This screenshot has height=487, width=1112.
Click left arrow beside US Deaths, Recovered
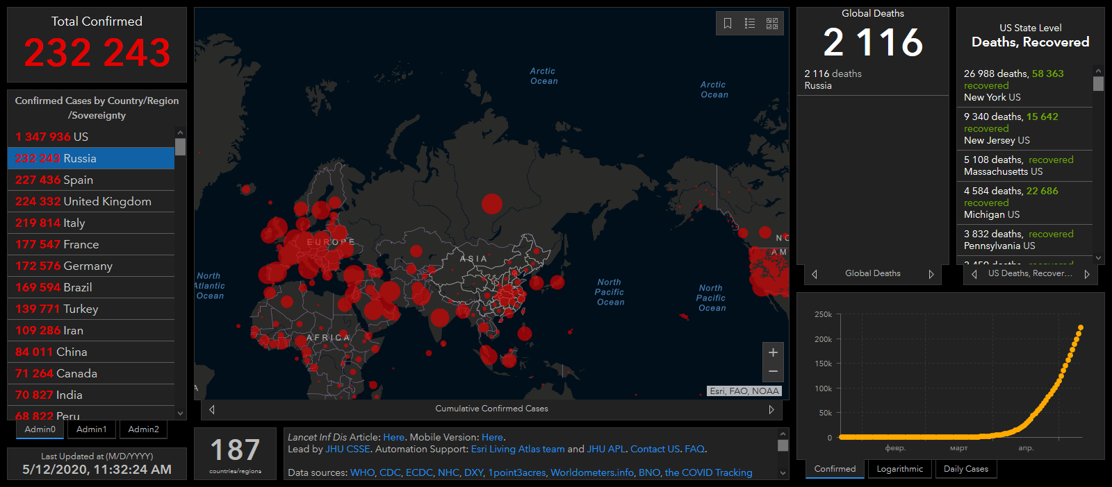pyautogui.click(x=974, y=274)
